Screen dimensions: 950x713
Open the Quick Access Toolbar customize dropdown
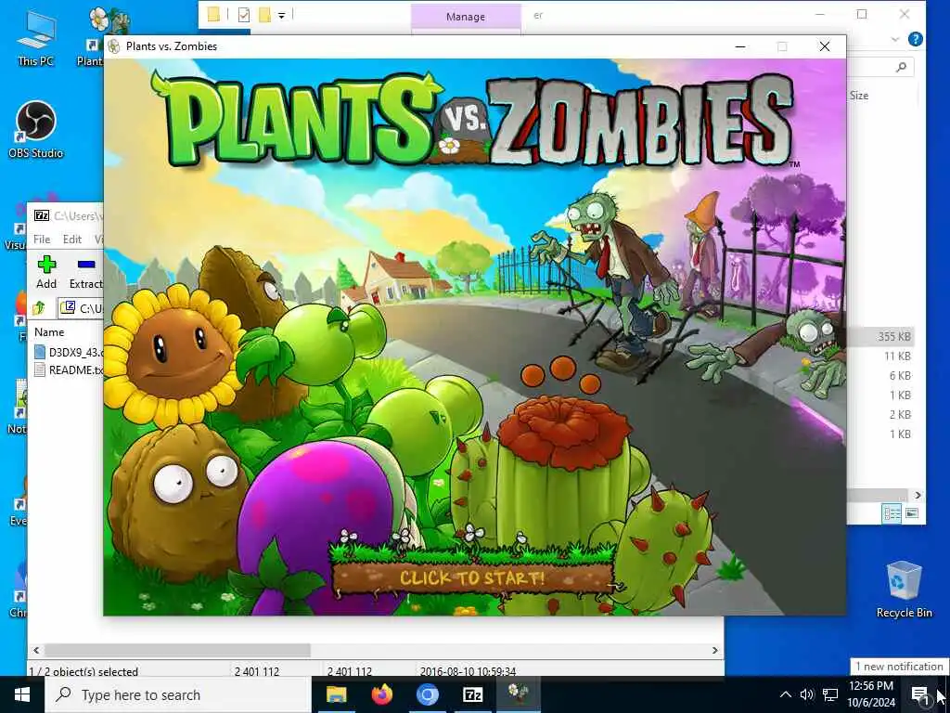(282, 15)
